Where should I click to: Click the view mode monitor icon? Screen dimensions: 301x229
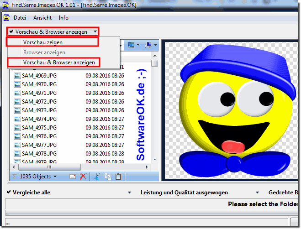pos(131,45)
